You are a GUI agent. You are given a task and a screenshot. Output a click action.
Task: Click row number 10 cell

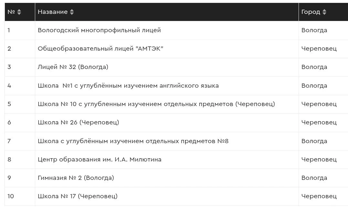20,196
